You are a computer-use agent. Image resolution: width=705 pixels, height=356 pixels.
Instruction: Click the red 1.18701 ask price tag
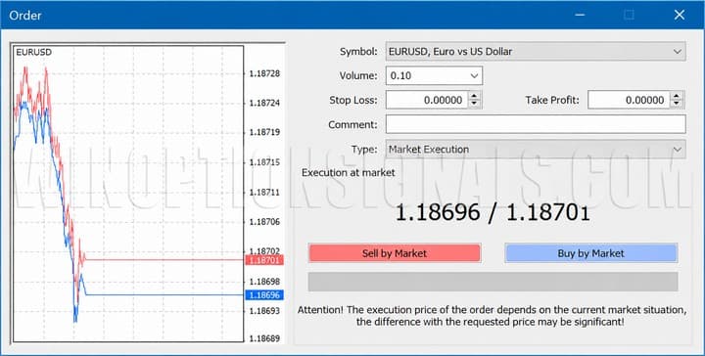tap(264, 260)
